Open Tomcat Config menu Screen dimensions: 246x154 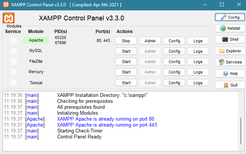(174, 83)
